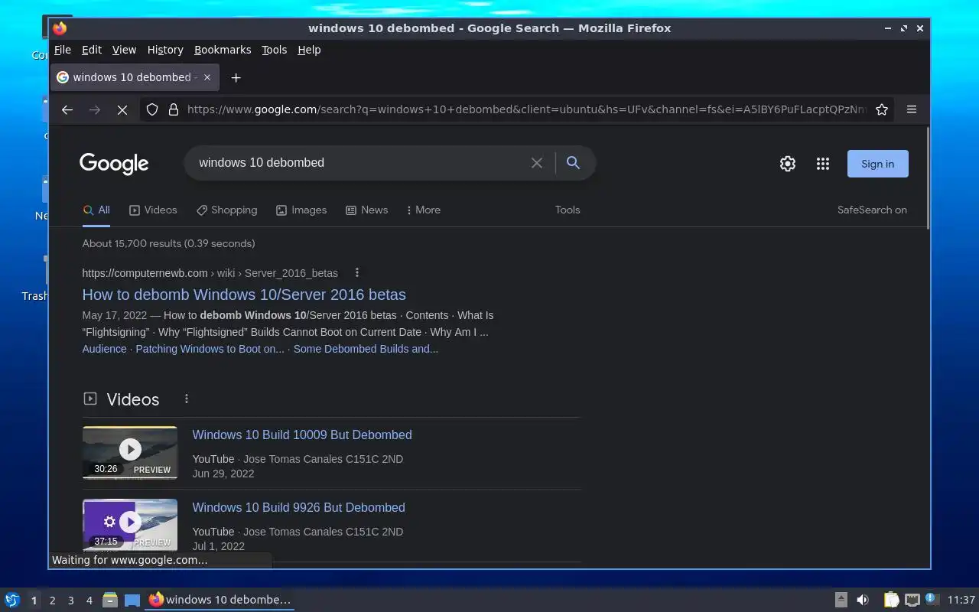The height and width of the screenshot is (612, 979).
Task: View site security padlock info
Action: 174,109
